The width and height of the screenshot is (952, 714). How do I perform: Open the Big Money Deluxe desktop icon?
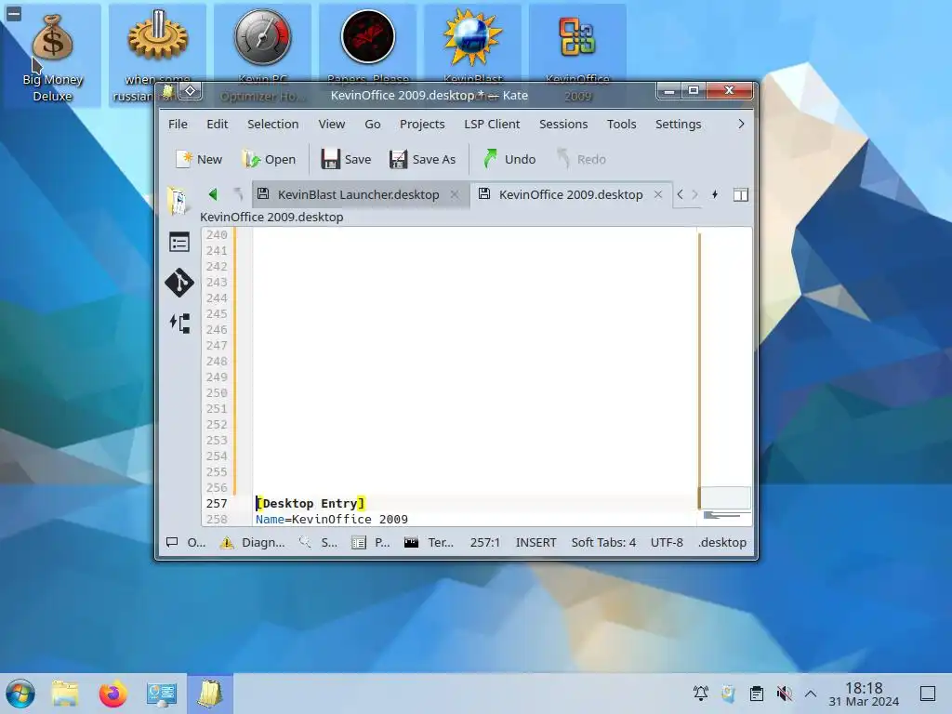[52, 56]
